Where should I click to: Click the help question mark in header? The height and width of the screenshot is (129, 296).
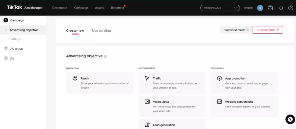pyautogui.click(x=290, y=8)
